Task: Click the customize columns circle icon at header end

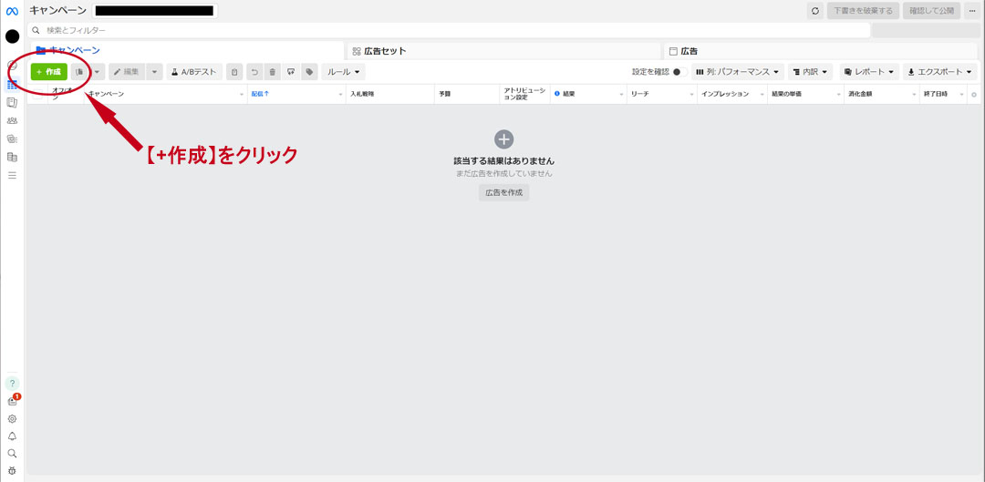Action: tap(974, 95)
